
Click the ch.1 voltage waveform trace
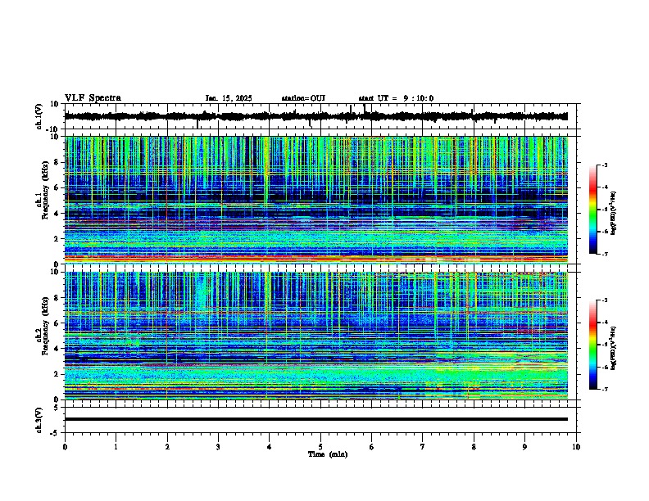click(x=315, y=116)
